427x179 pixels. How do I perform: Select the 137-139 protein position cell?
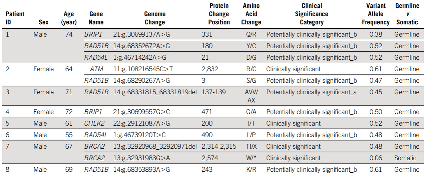214,92
